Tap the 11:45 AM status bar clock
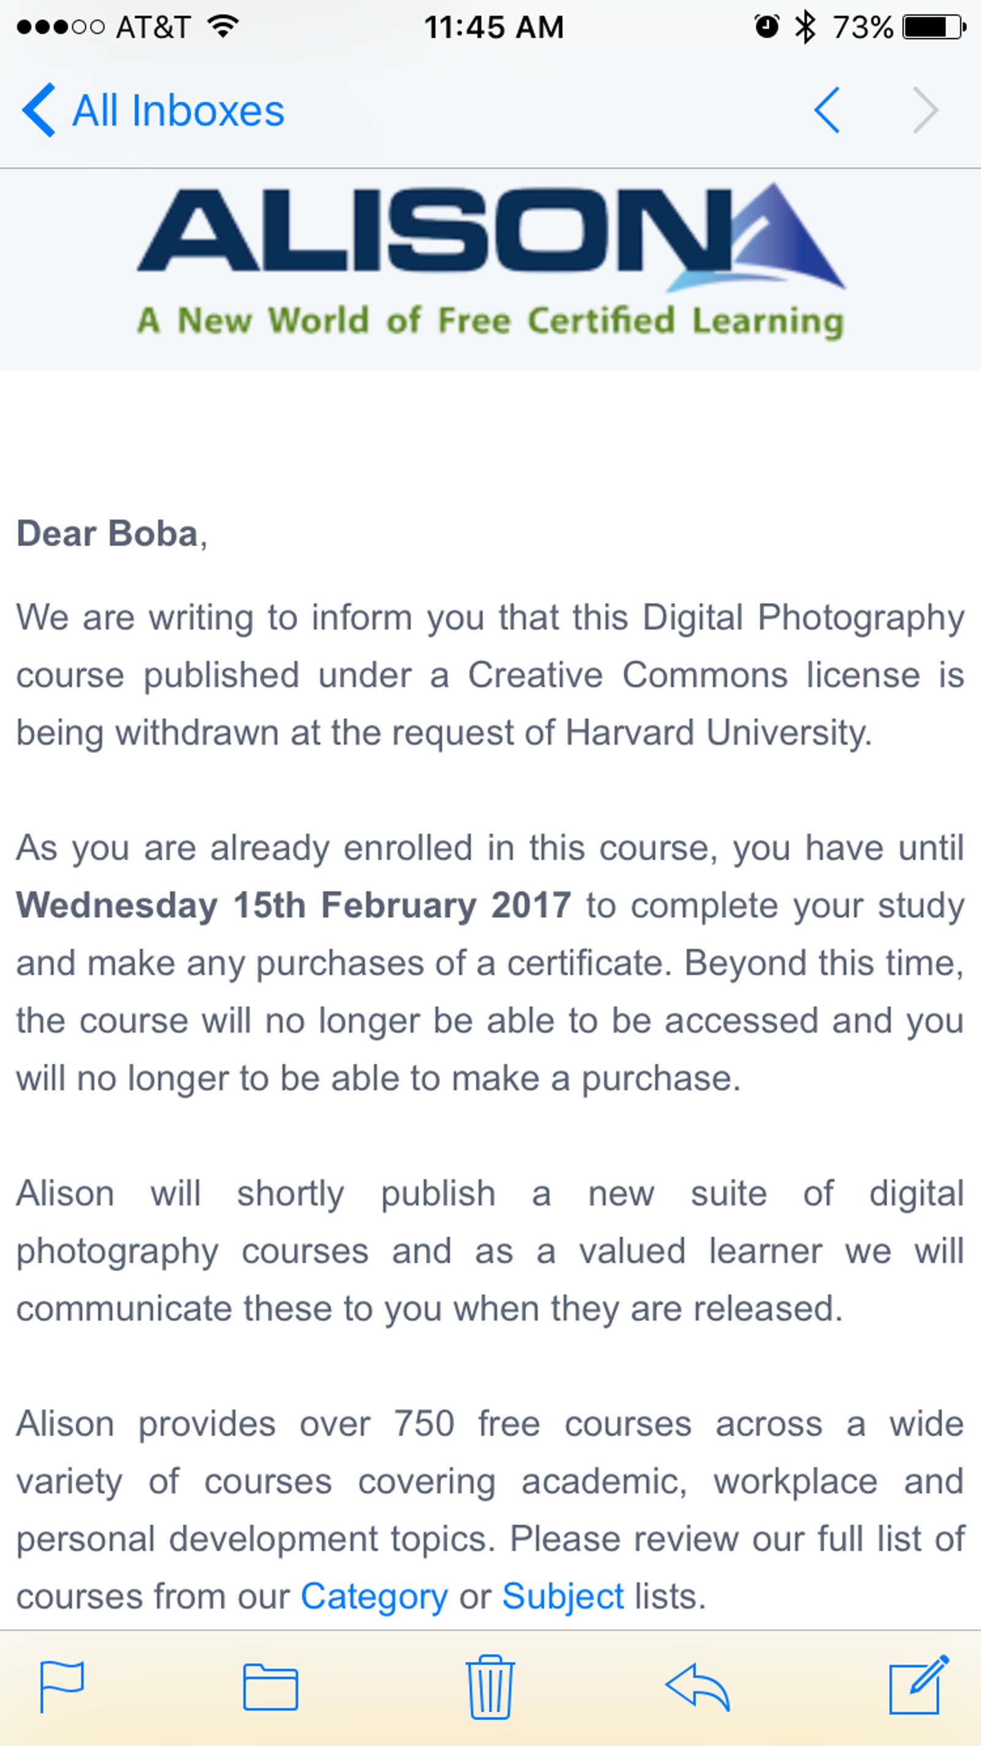Screen dimensions: 981x1746 (x=494, y=28)
